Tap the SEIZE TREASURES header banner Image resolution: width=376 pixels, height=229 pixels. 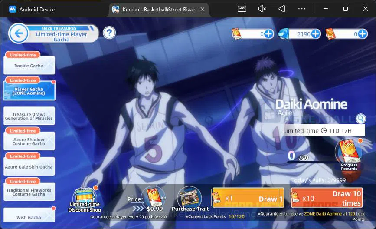(59, 28)
